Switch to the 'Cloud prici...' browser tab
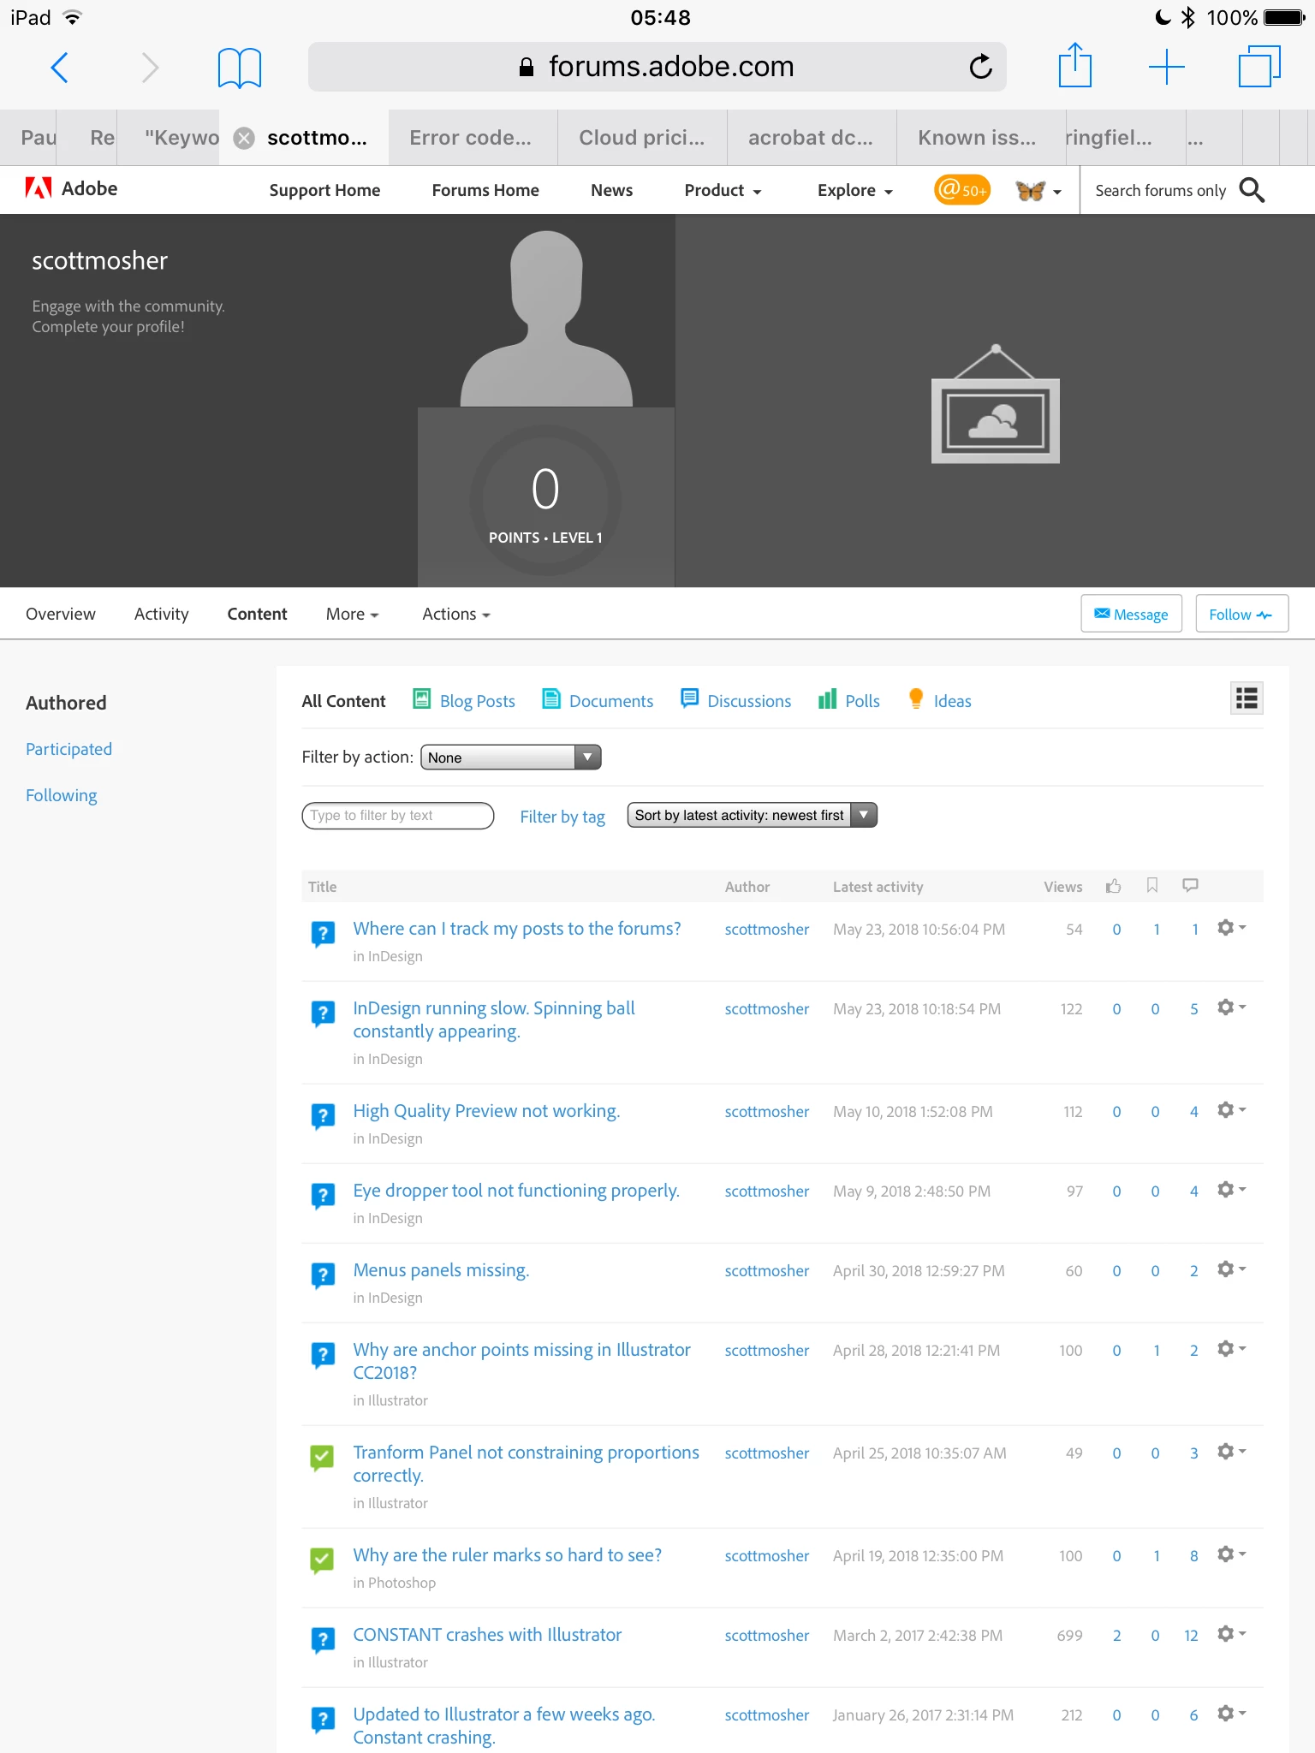The width and height of the screenshot is (1315, 1753). pos(642,138)
